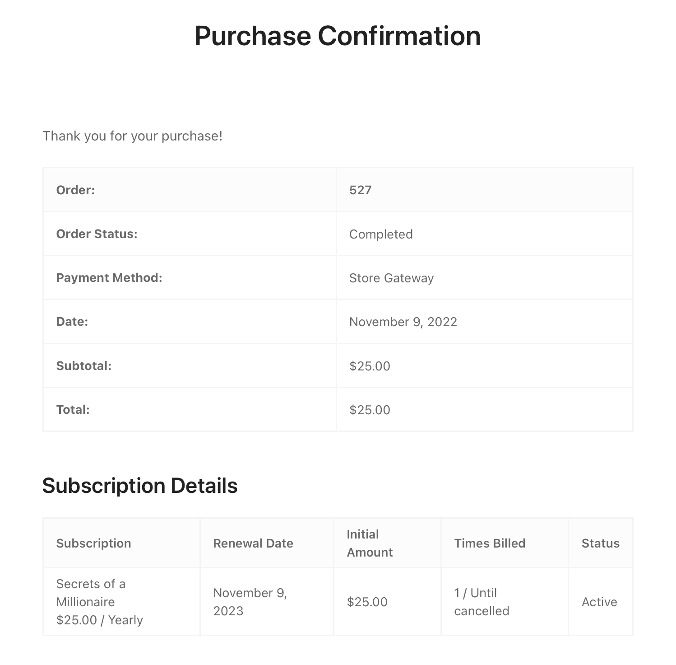
Task: Click the Times Billed column header
Action: pos(490,543)
